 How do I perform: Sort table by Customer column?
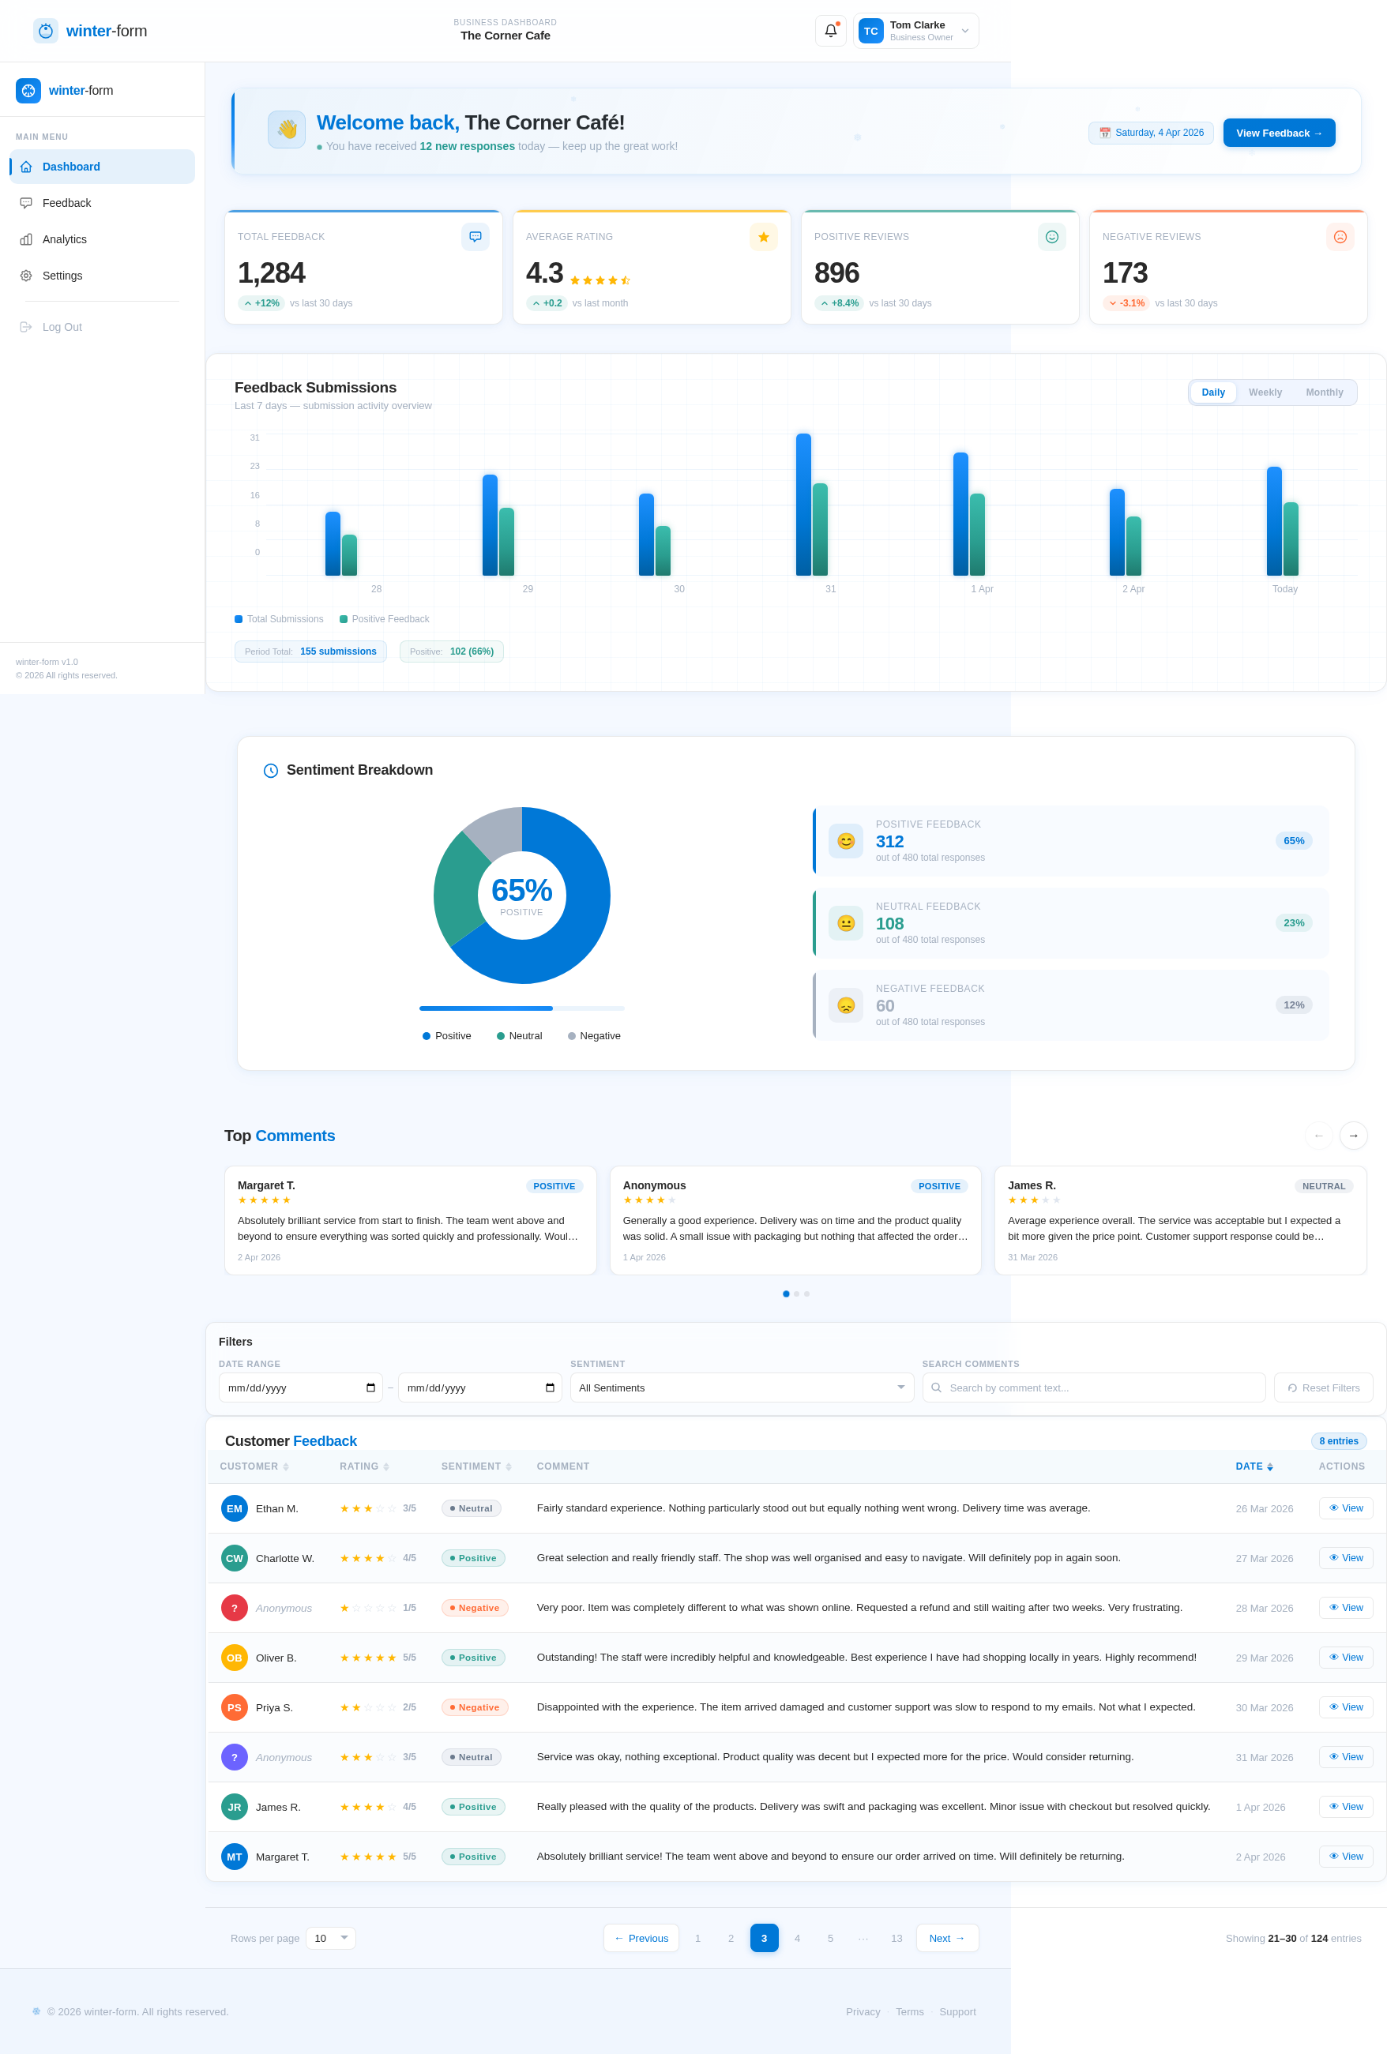[254, 1466]
